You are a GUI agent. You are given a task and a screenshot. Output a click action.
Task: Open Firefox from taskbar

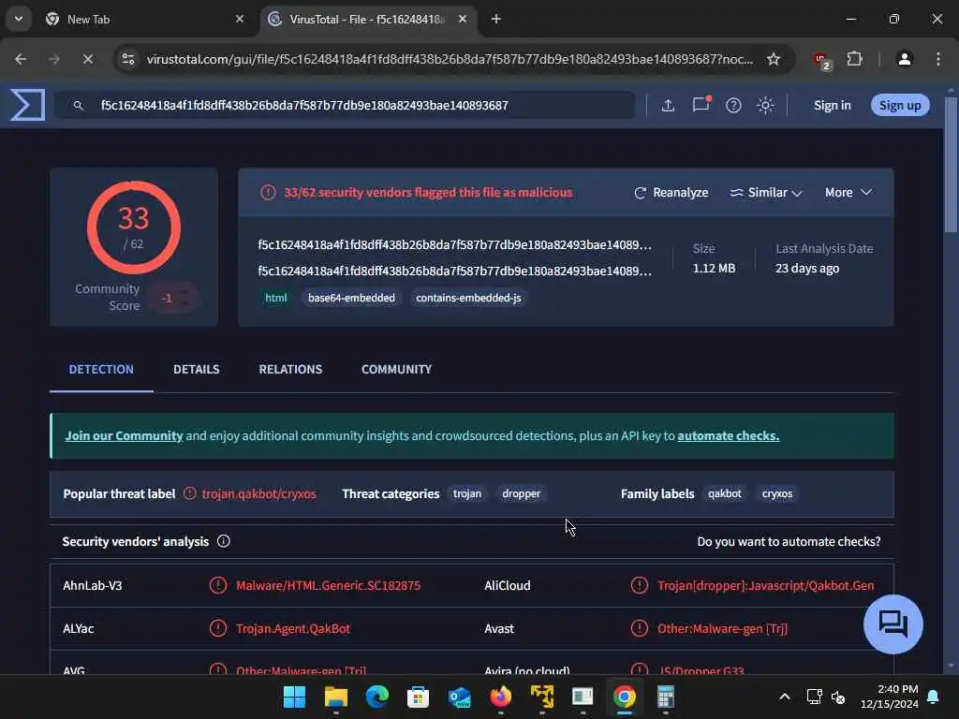(500, 697)
